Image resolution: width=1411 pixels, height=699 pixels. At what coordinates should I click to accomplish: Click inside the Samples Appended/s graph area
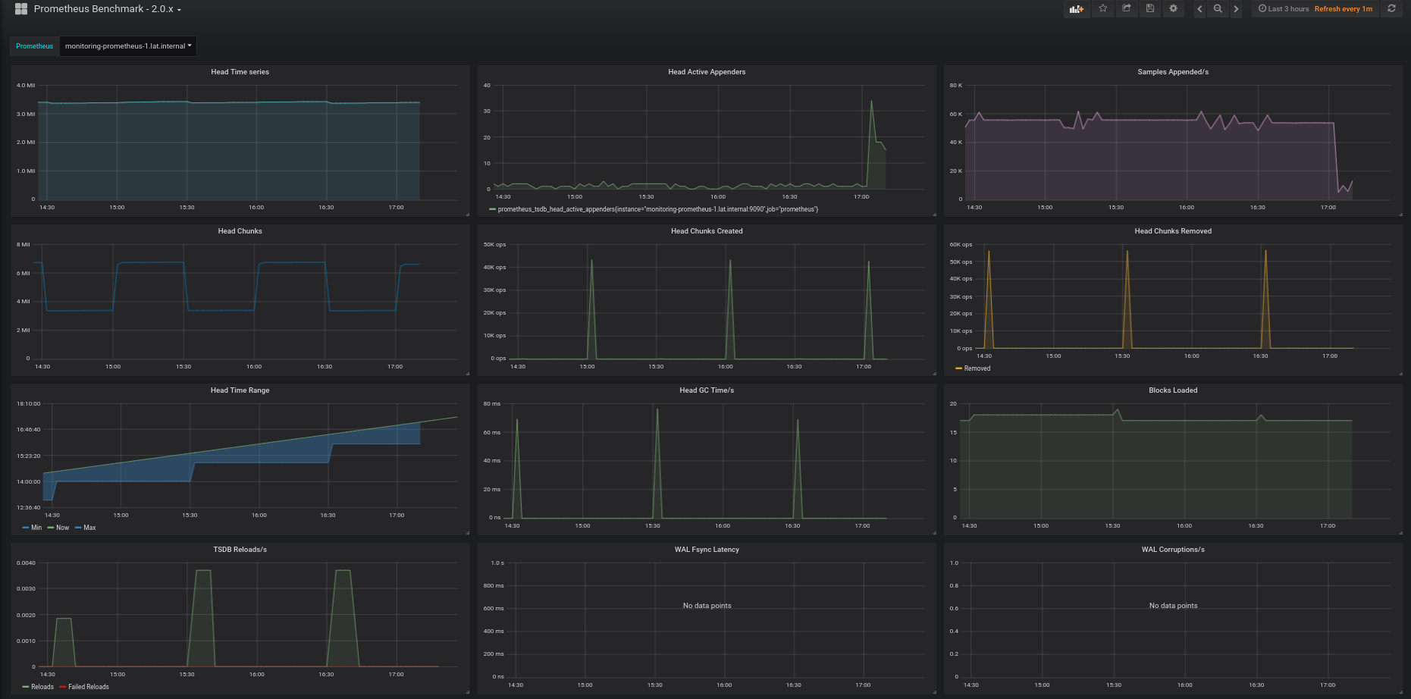(x=1175, y=144)
